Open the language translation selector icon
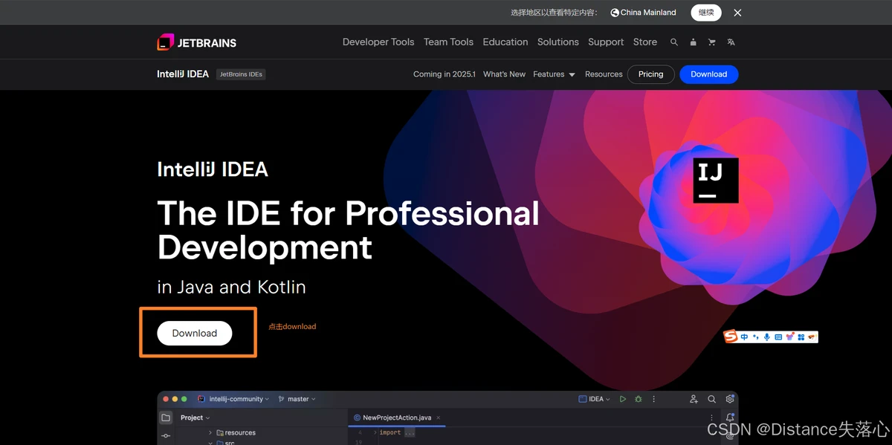 (x=731, y=42)
